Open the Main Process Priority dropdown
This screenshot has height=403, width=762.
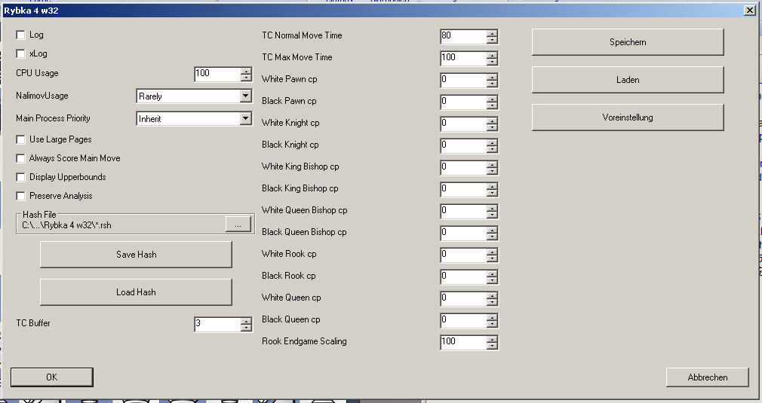click(246, 118)
